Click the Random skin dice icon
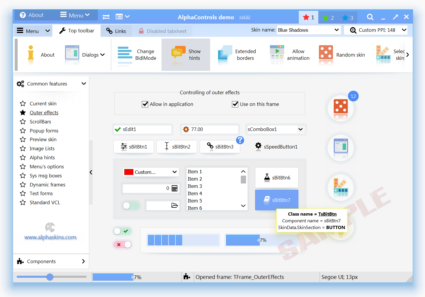Image resolution: width=425 pixels, height=297 pixels. 326,55
